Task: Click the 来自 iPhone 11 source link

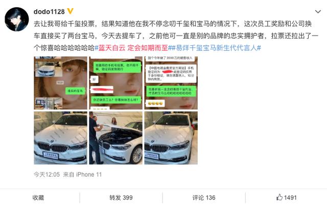Action: (x=82, y=174)
